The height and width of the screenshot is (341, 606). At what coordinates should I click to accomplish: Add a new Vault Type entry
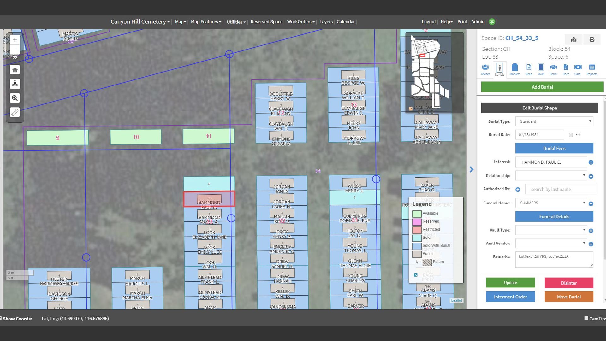pos(591,231)
